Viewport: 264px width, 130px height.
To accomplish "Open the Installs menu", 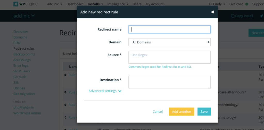I will (96, 4).
